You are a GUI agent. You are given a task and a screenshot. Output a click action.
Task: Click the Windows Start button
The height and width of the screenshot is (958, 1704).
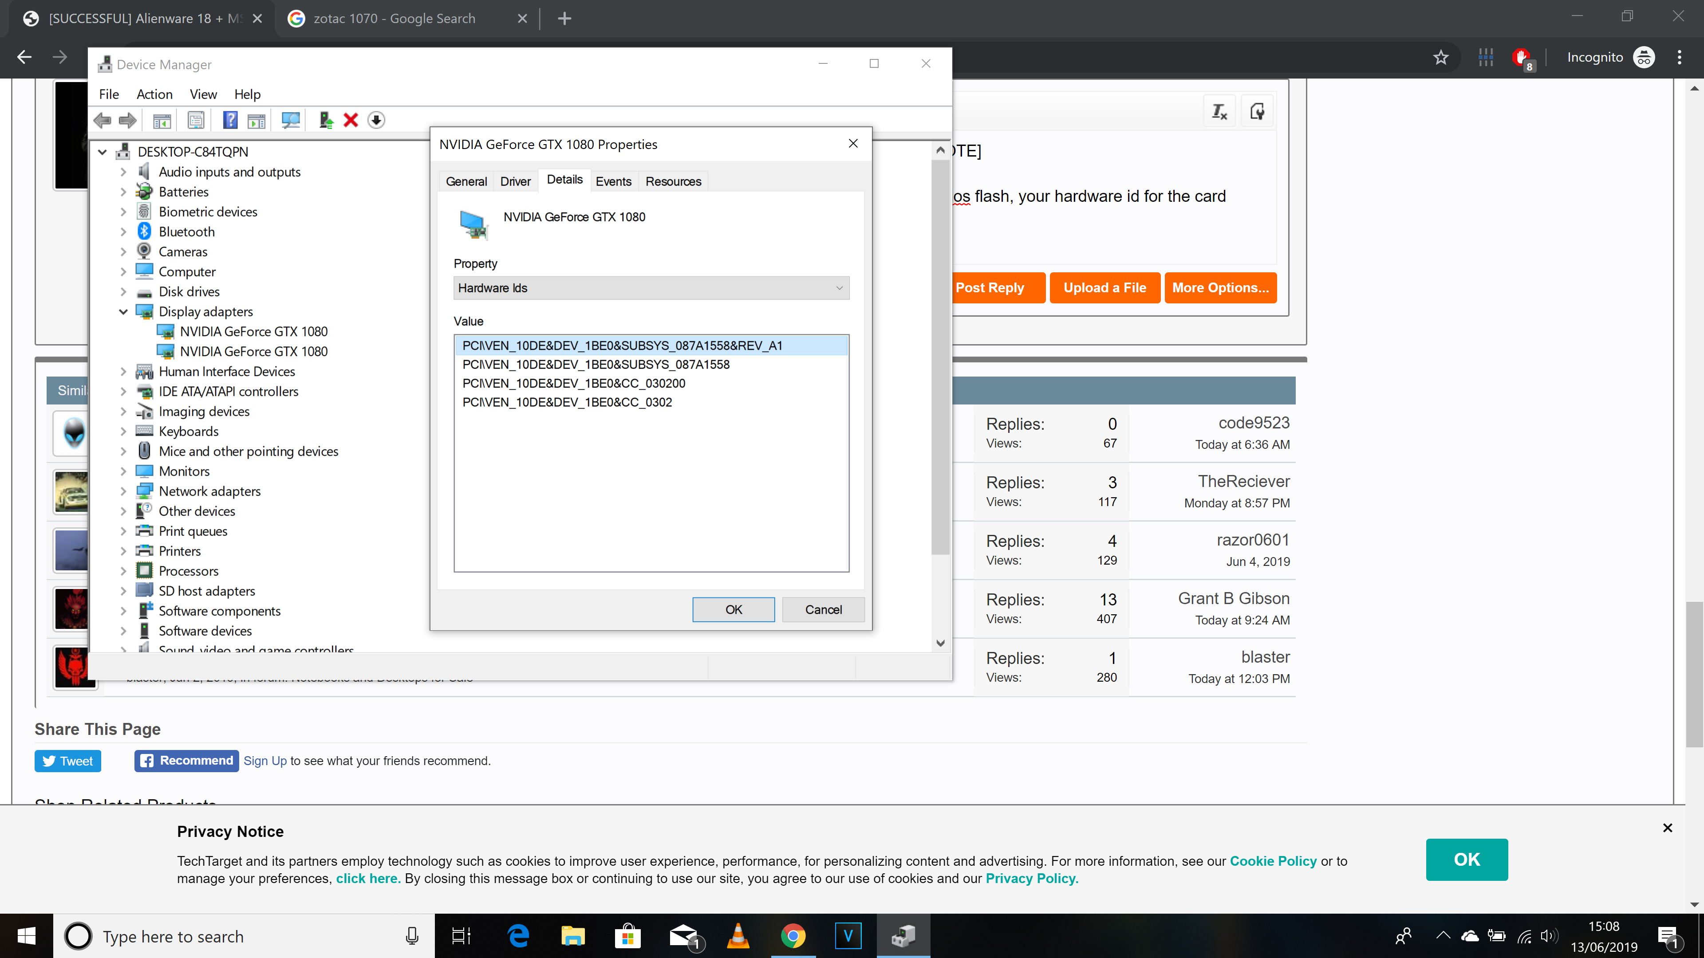pyautogui.click(x=27, y=936)
